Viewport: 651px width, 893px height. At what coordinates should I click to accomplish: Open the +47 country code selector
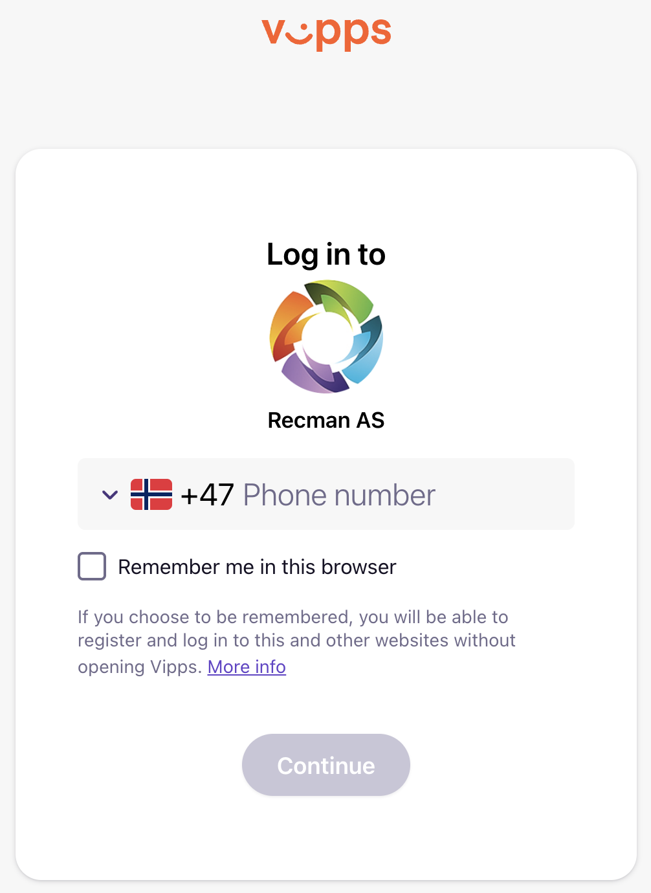(x=207, y=495)
